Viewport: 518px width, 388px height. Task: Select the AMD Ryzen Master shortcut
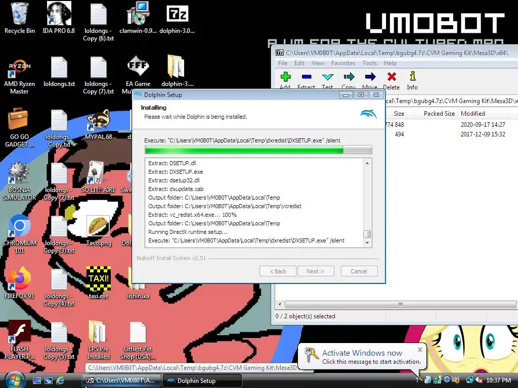(x=20, y=77)
